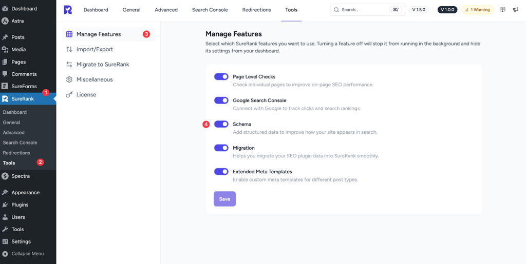Click the Import/Export arrows icon
The width and height of the screenshot is (526, 264).
pos(69,49)
